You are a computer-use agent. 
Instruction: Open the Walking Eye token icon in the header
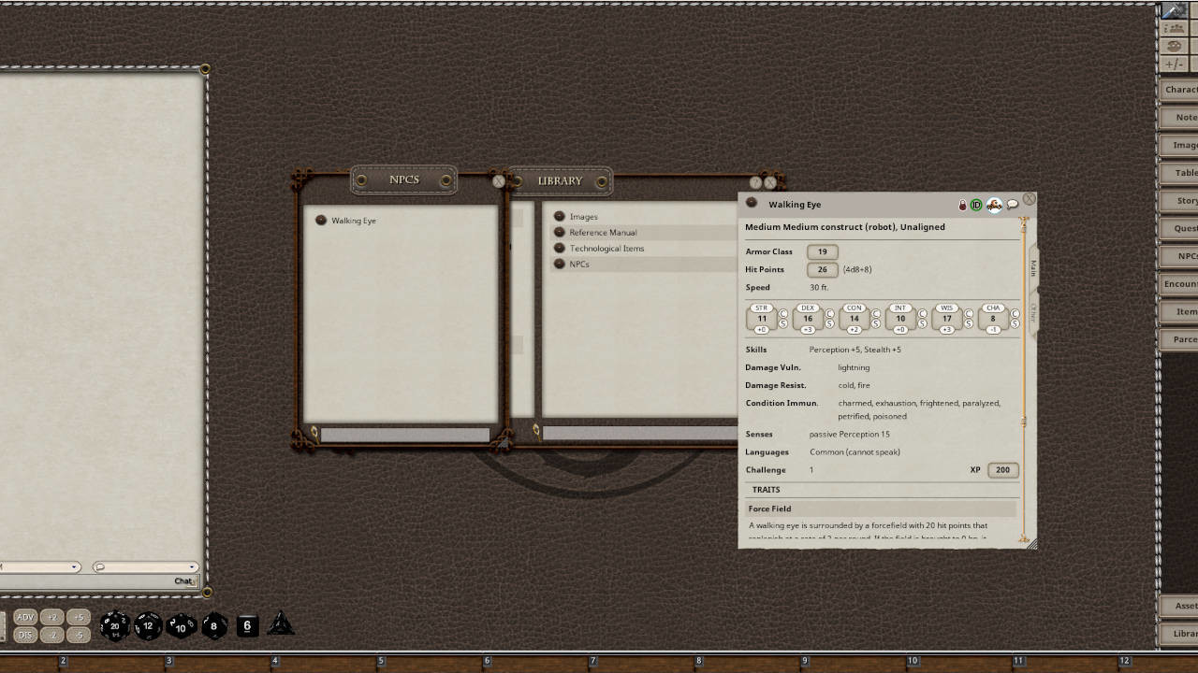coord(994,205)
